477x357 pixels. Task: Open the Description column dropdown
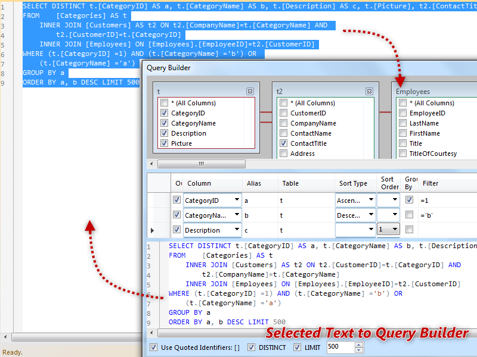[x=237, y=230]
